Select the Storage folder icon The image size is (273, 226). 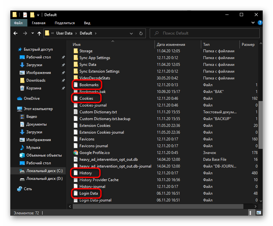point(76,51)
